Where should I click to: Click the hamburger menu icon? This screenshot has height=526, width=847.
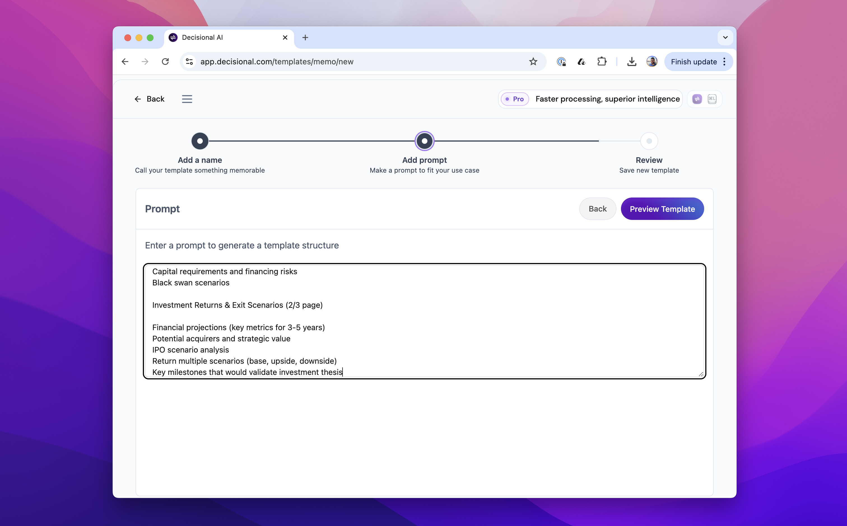187,99
